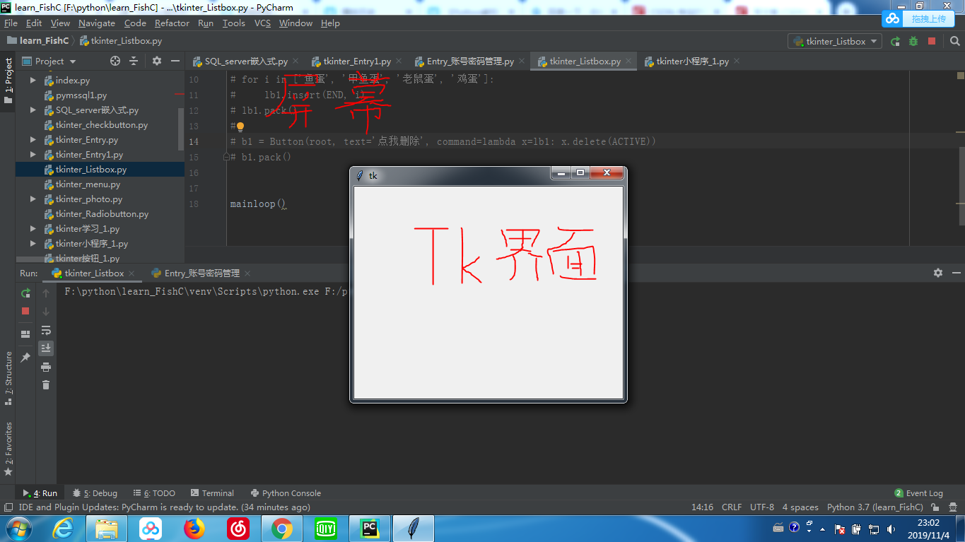Expand tkinter学习_1.py tree node

coord(33,229)
